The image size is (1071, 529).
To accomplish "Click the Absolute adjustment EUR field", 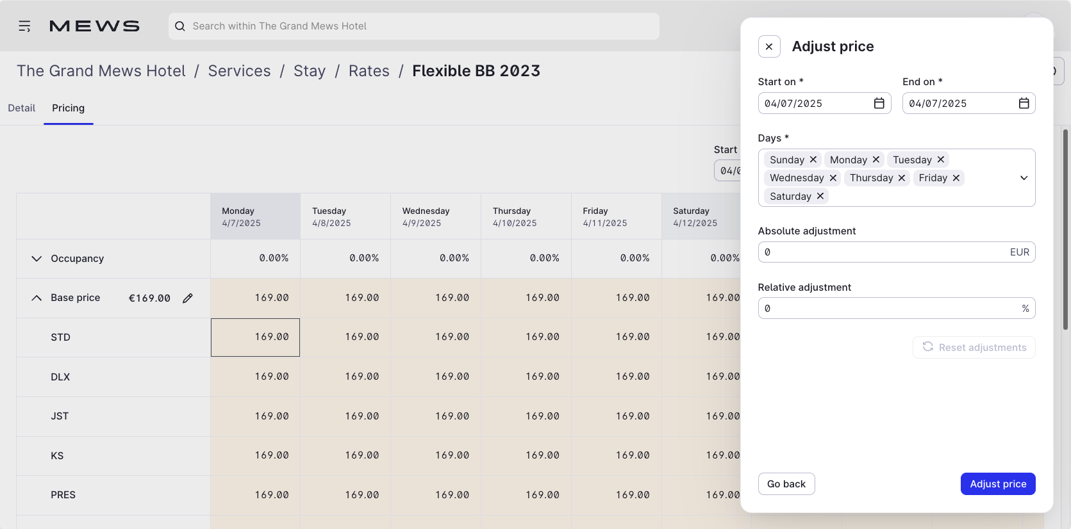I will (897, 252).
